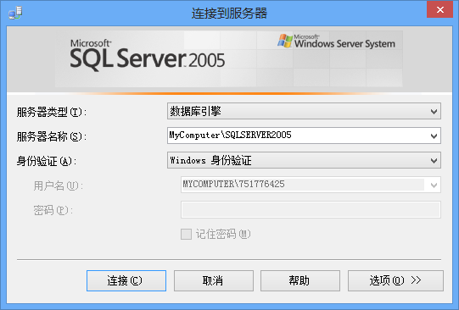Click the SQL Server 2005 banner logo
Image resolution: width=459 pixels, height=310 pixels.
[148, 56]
